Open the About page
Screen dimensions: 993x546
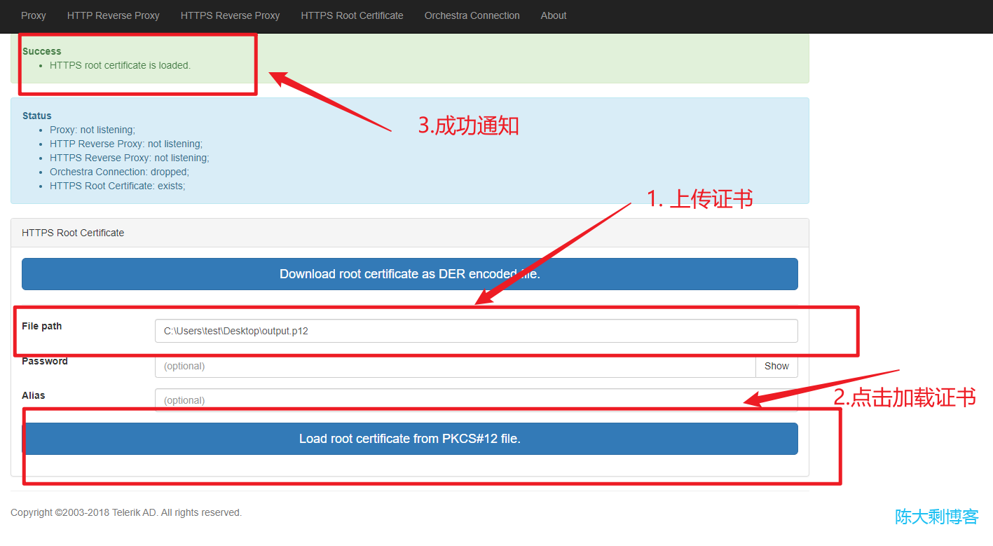(554, 15)
